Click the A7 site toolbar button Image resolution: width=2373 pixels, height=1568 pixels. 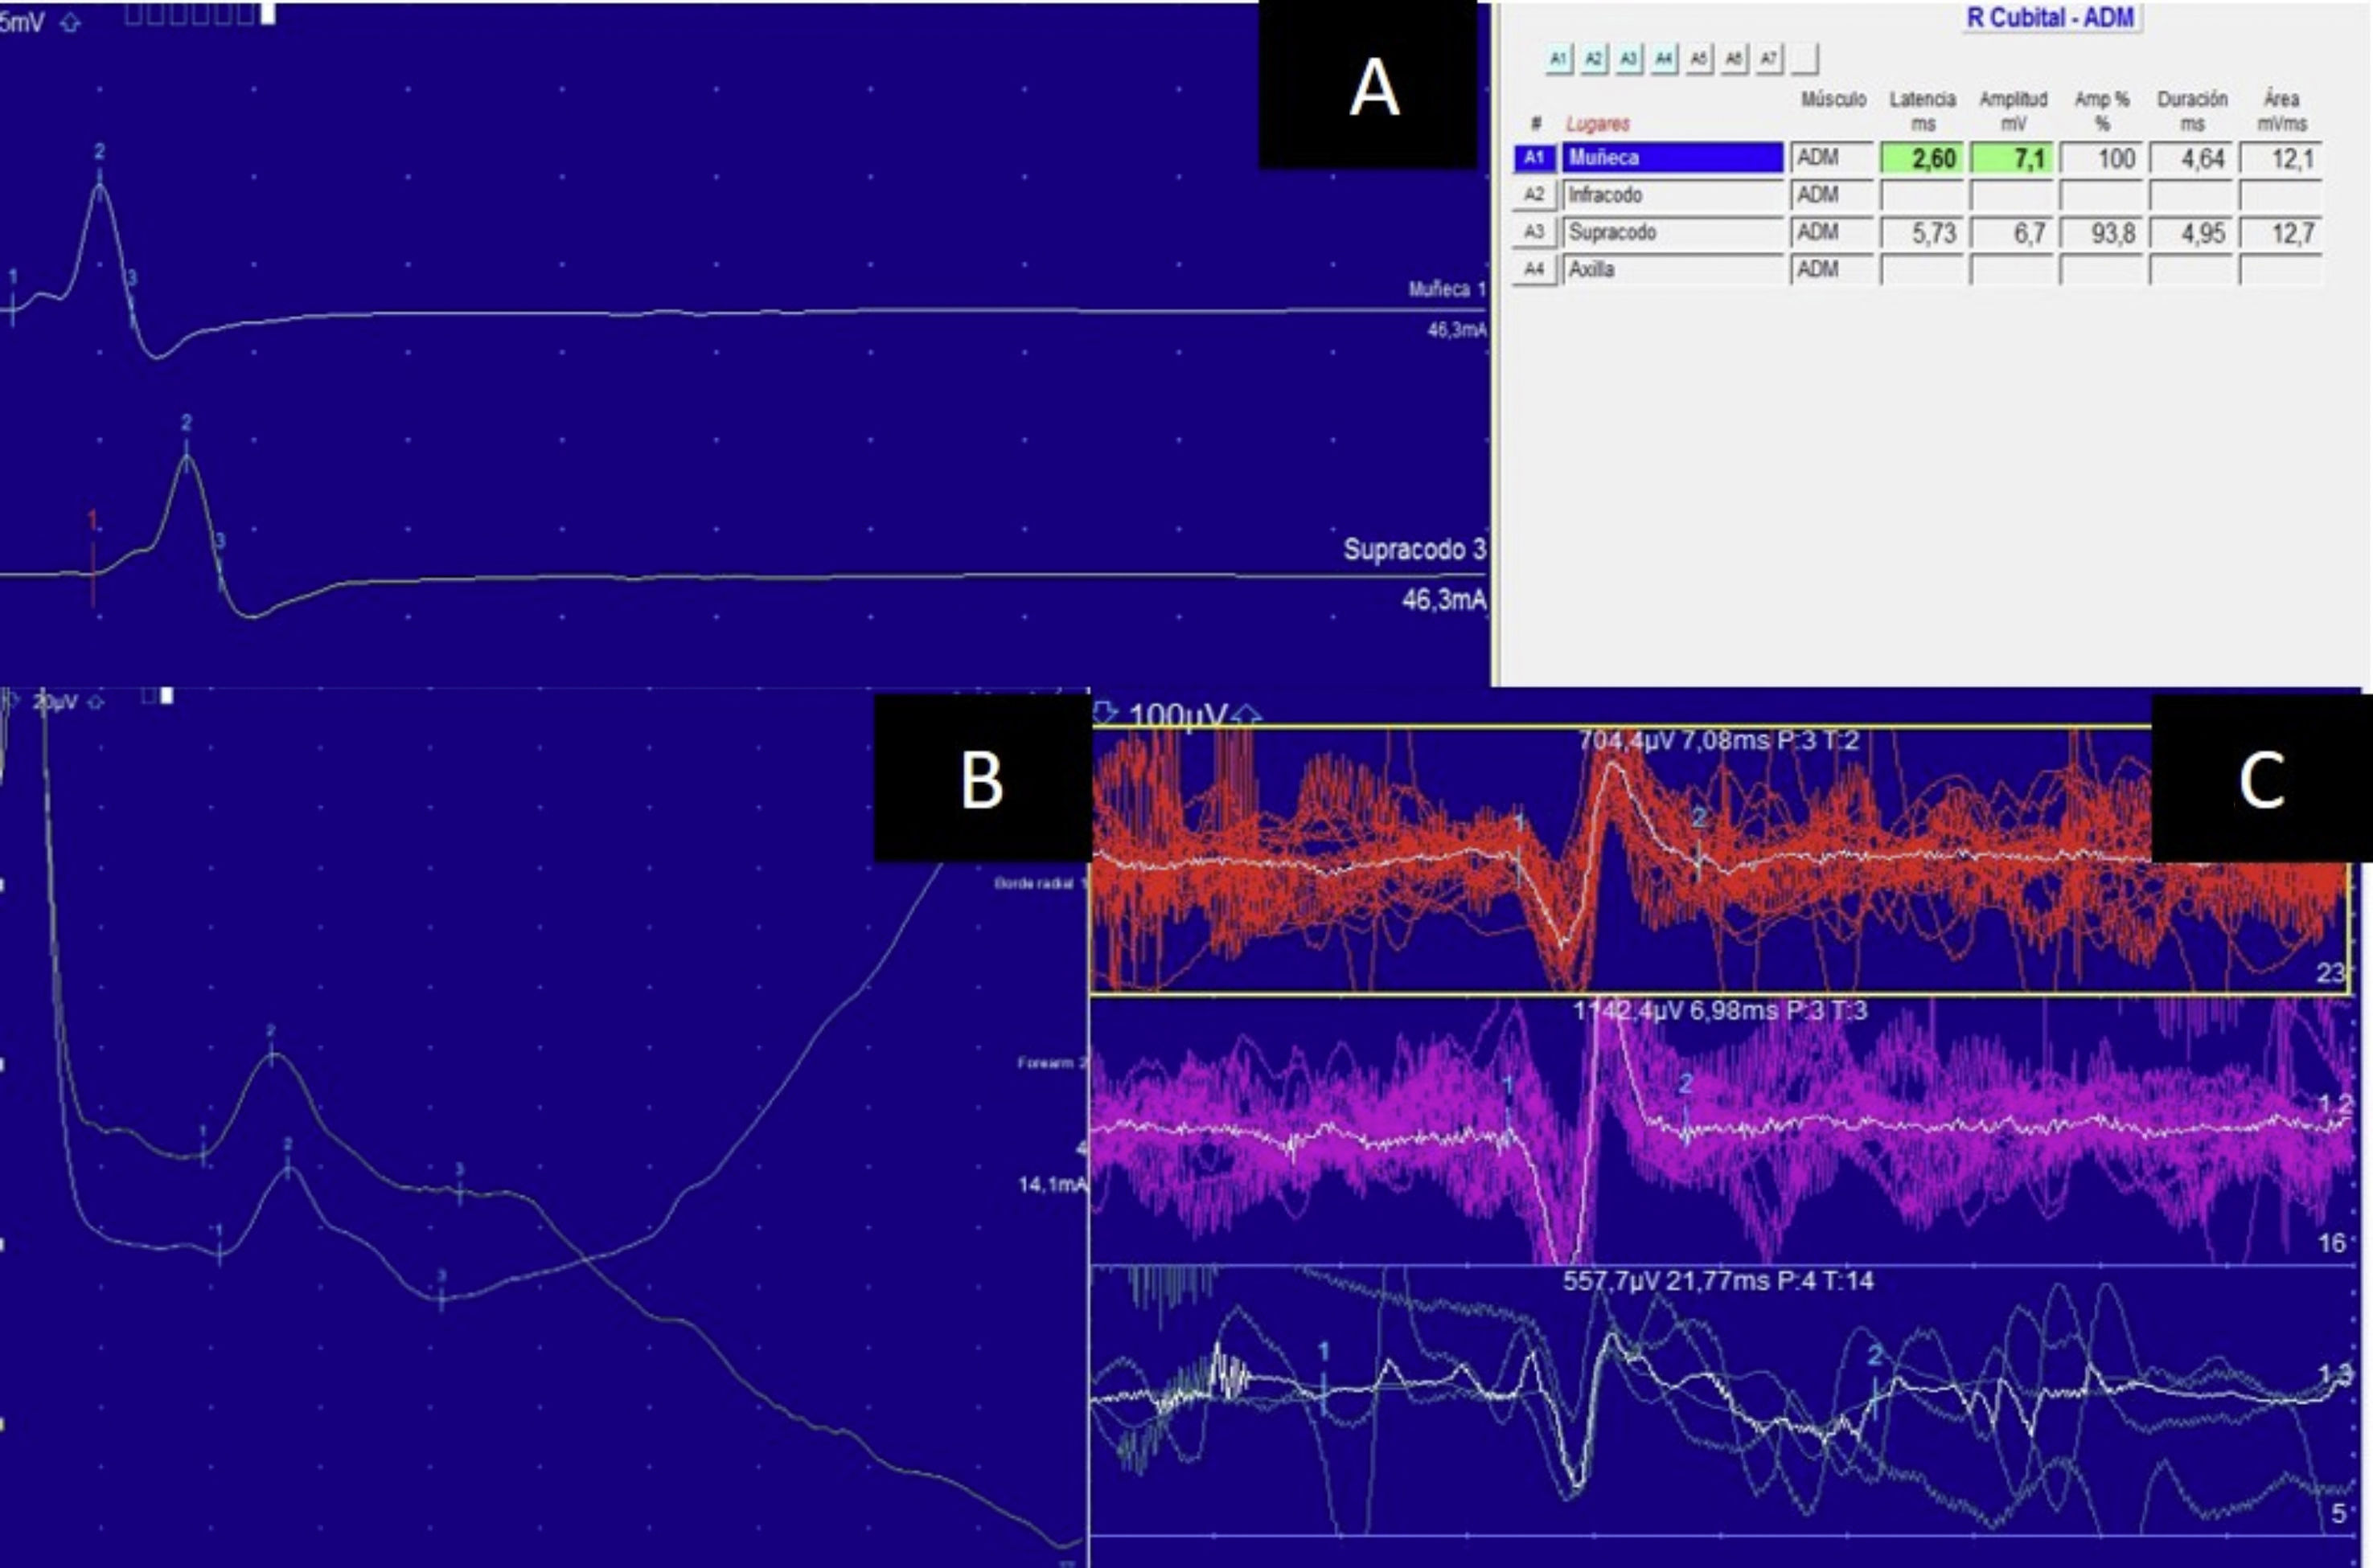pos(1769,59)
